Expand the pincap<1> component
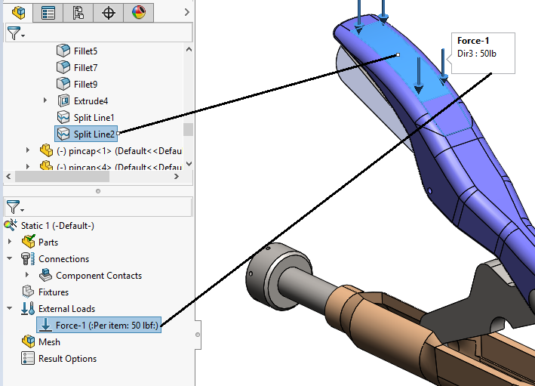The width and height of the screenshot is (535, 386). coord(28,150)
